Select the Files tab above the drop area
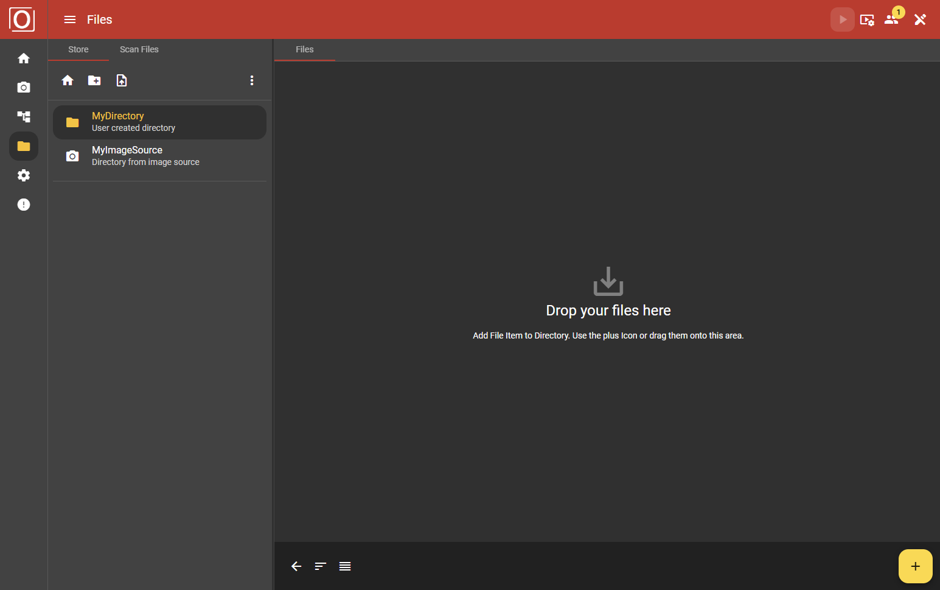The height and width of the screenshot is (590, 940). click(x=304, y=49)
